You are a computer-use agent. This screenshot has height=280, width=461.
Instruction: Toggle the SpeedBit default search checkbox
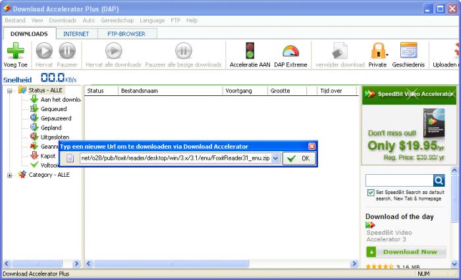(371, 193)
